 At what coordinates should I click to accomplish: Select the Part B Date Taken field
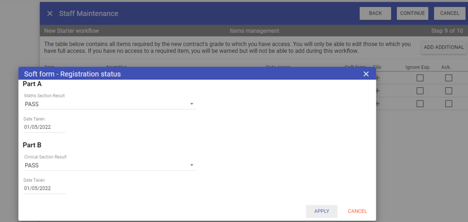(x=45, y=188)
